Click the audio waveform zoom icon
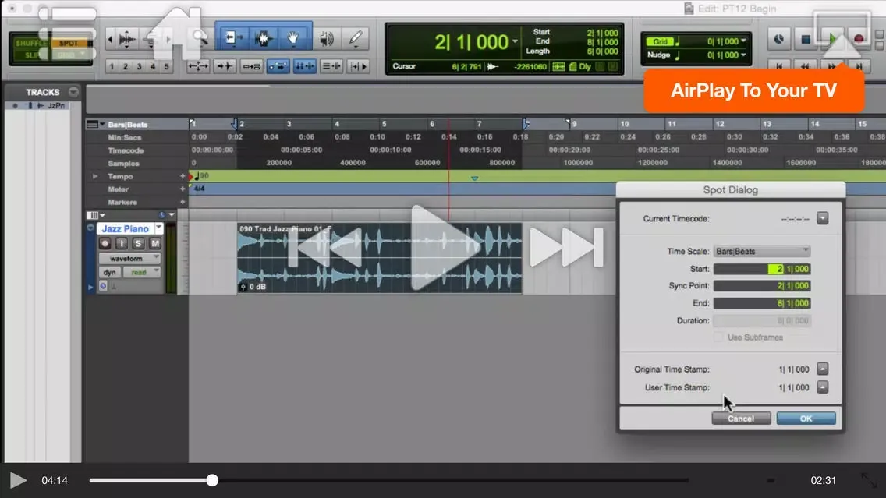Image resolution: width=886 pixels, height=498 pixels. [x=127, y=39]
